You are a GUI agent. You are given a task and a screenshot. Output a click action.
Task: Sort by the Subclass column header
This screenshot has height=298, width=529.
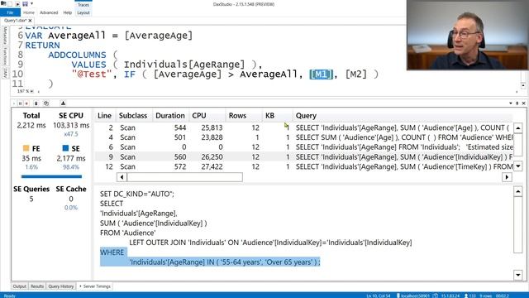(x=133, y=116)
